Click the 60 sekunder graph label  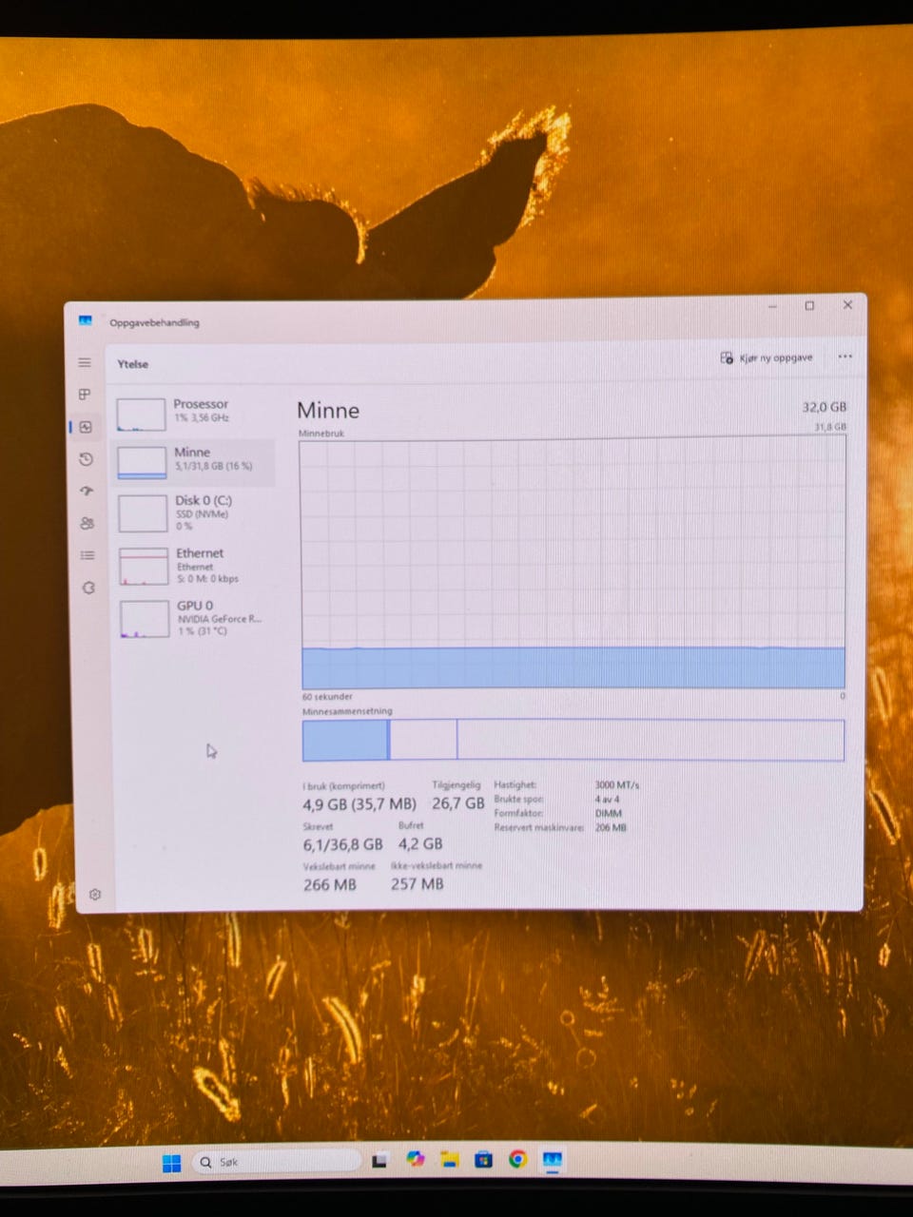coord(327,697)
